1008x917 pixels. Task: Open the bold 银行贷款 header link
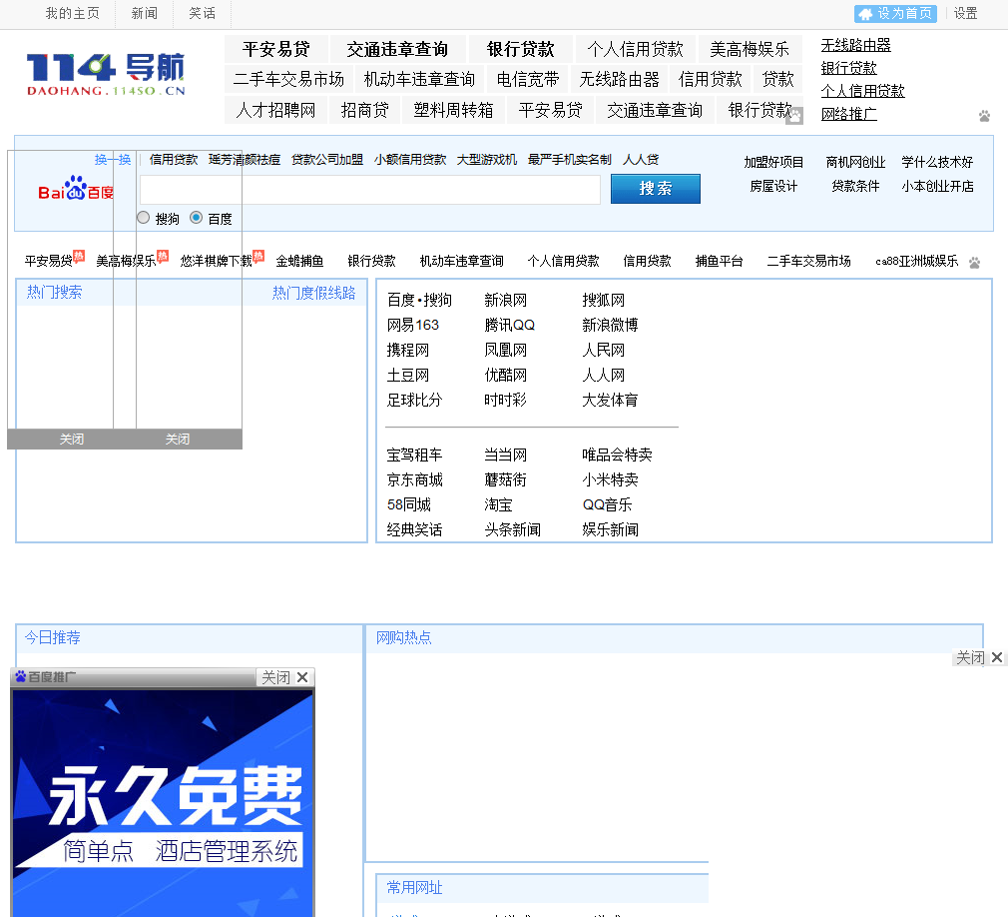pos(521,49)
